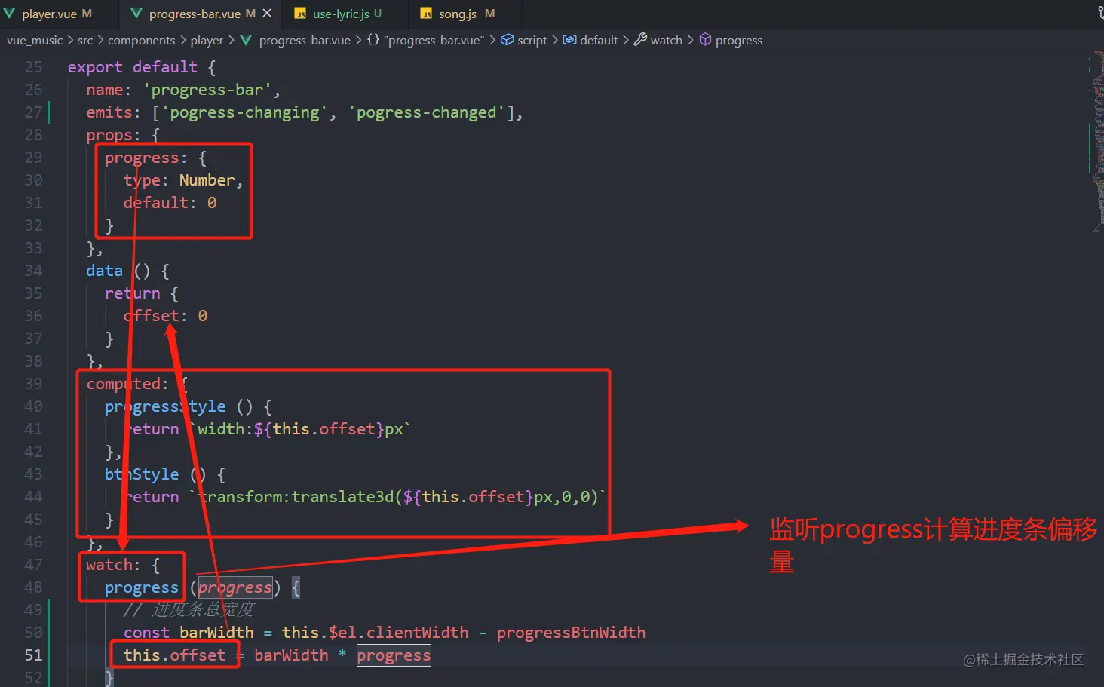1104x687 pixels.
Task: Click Number type on line 30
Action: pyautogui.click(x=207, y=180)
